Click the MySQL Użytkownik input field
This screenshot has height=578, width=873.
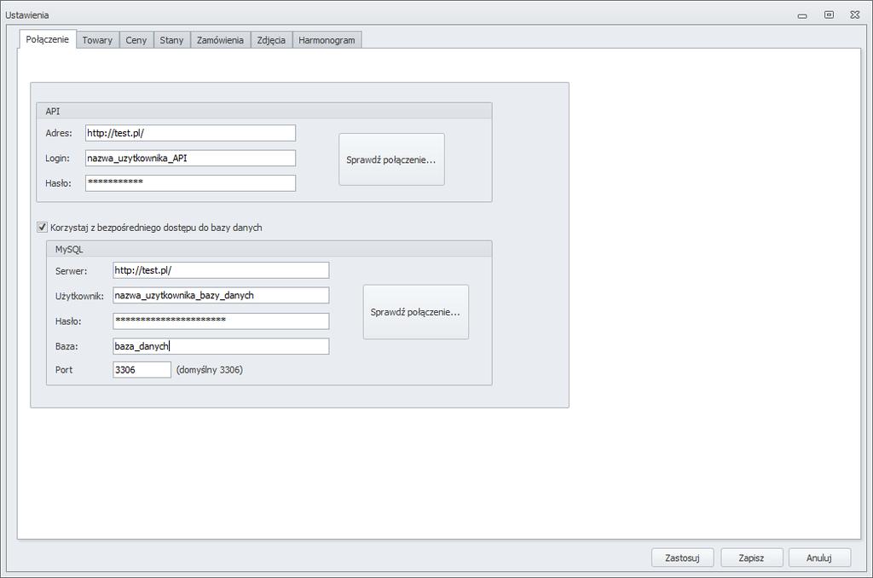[221, 295]
